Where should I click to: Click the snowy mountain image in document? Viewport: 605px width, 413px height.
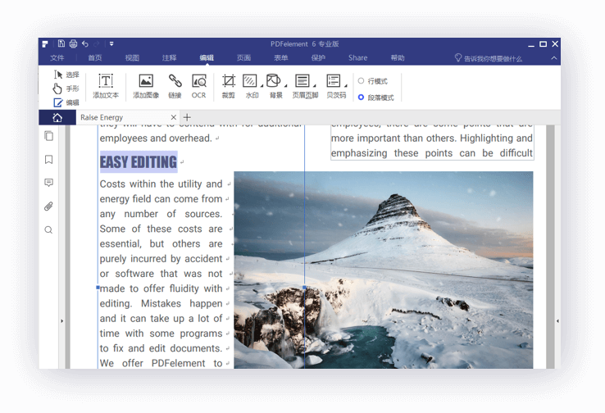[384, 270]
